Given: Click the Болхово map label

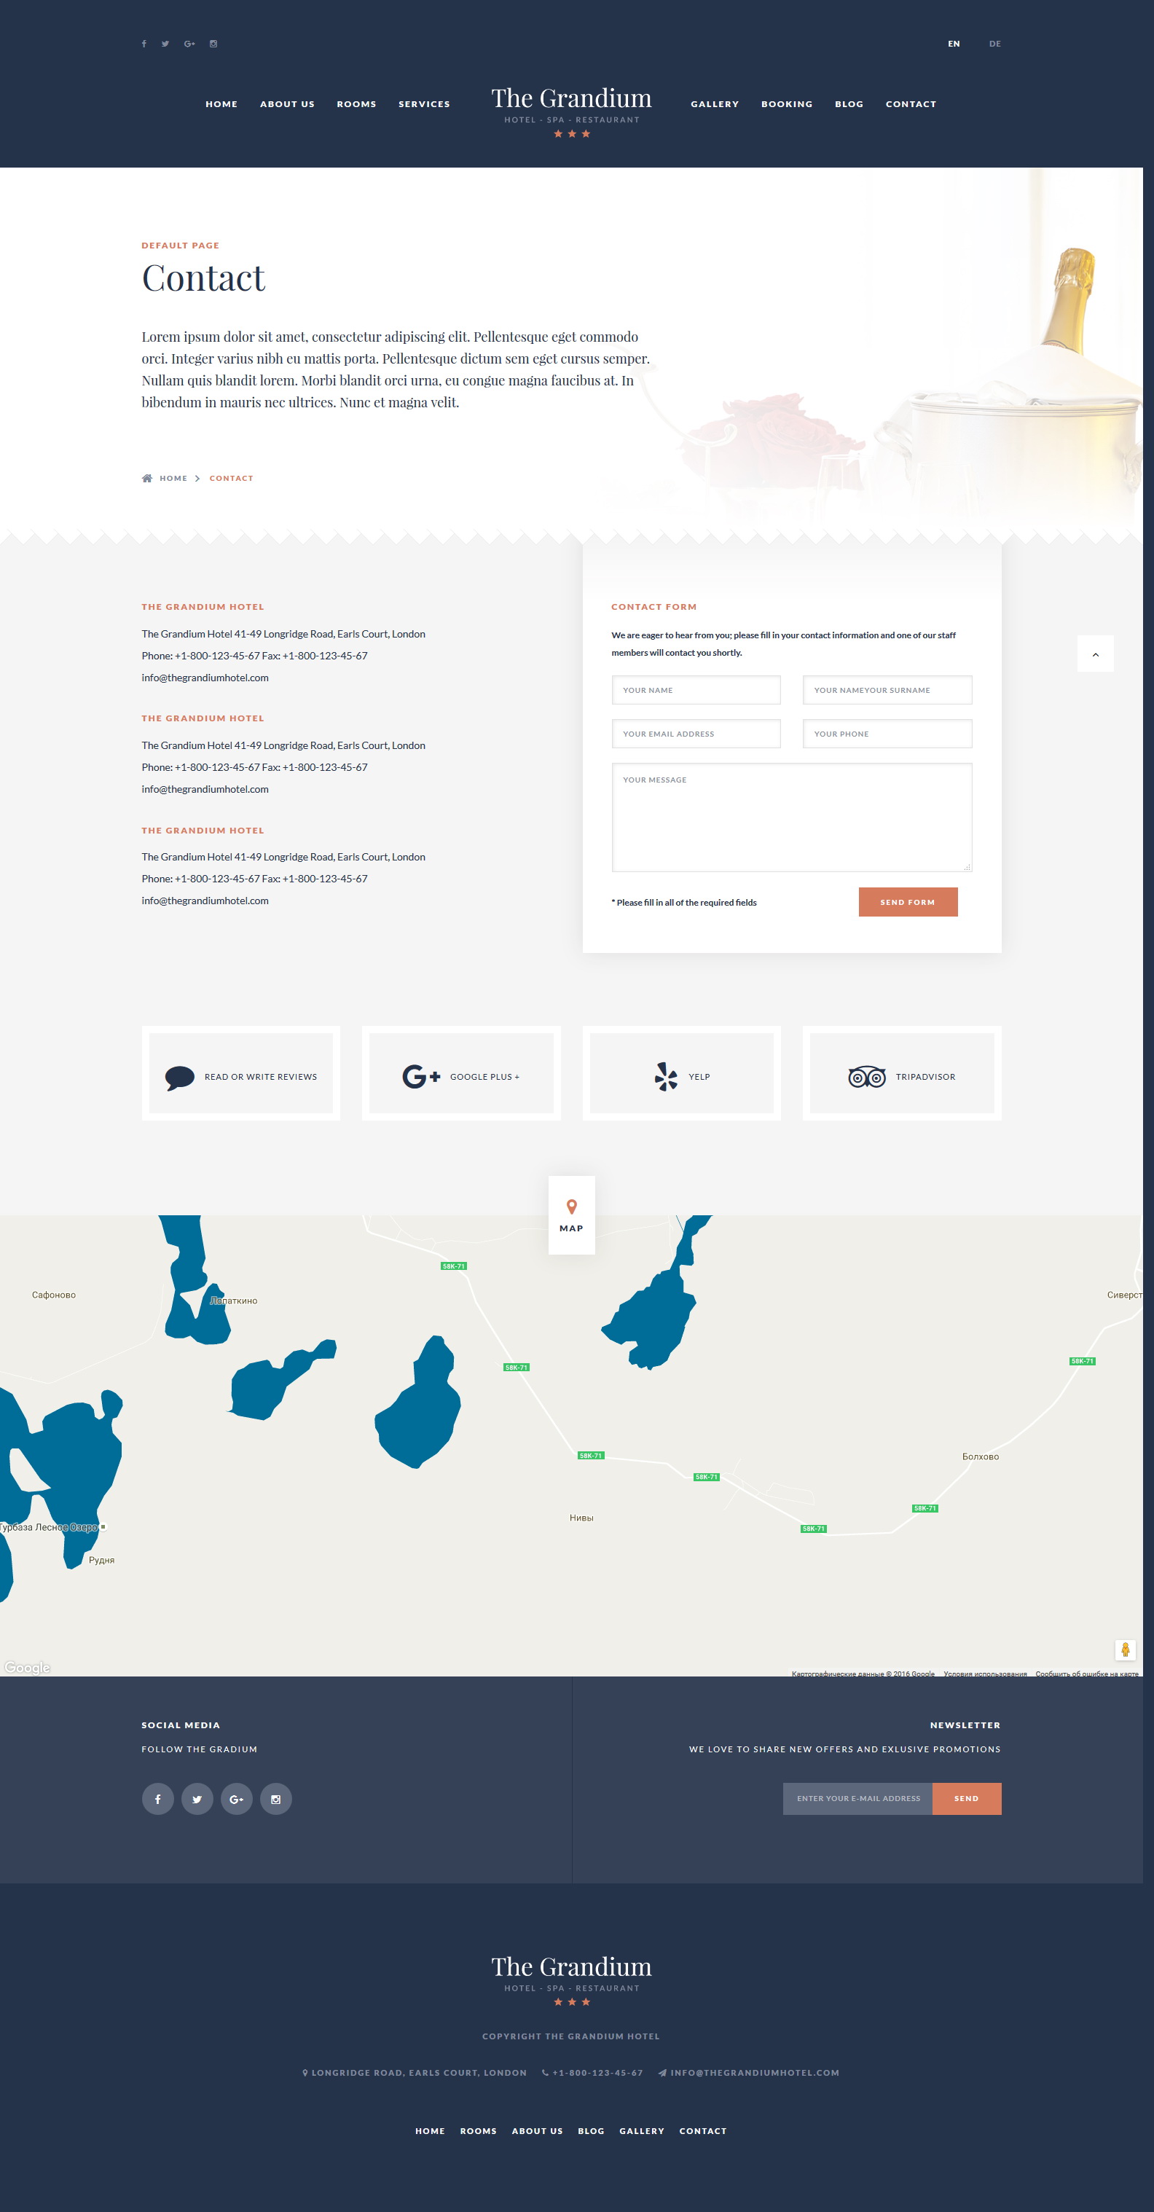Looking at the screenshot, I should (x=981, y=1457).
